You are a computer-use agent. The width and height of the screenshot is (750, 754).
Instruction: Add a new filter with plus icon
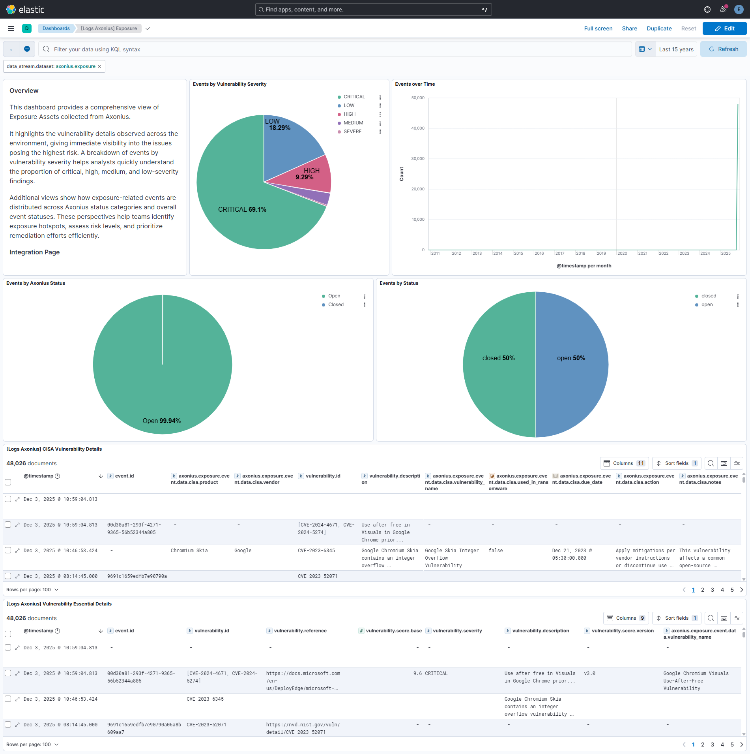27,49
